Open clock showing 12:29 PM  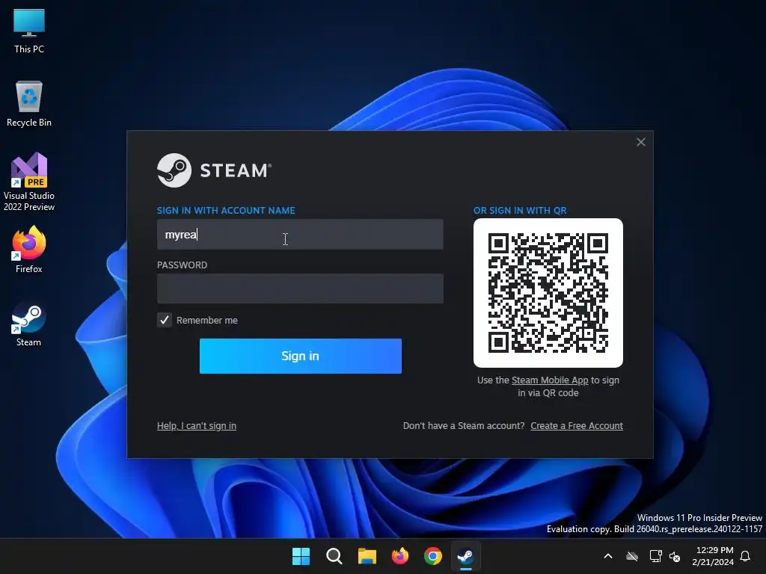(x=713, y=556)
